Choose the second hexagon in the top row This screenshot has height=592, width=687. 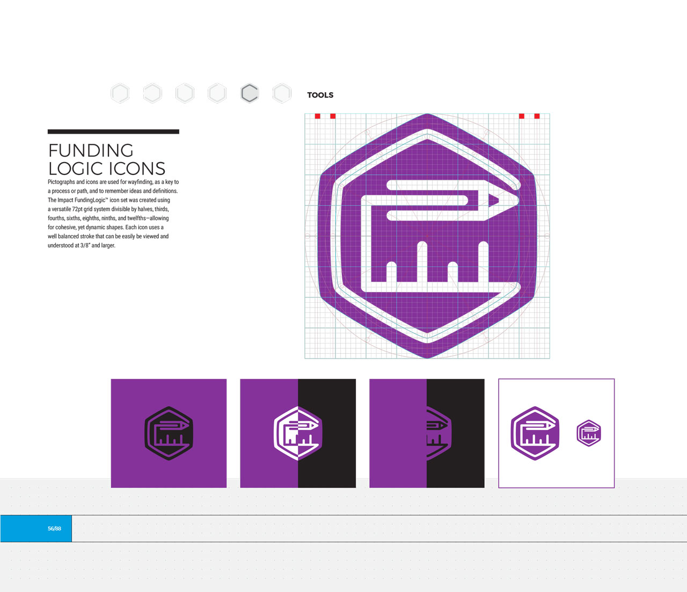tap(152, 93)
